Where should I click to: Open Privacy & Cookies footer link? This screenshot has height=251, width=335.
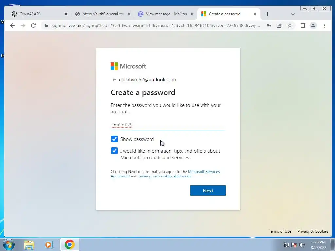313,231
